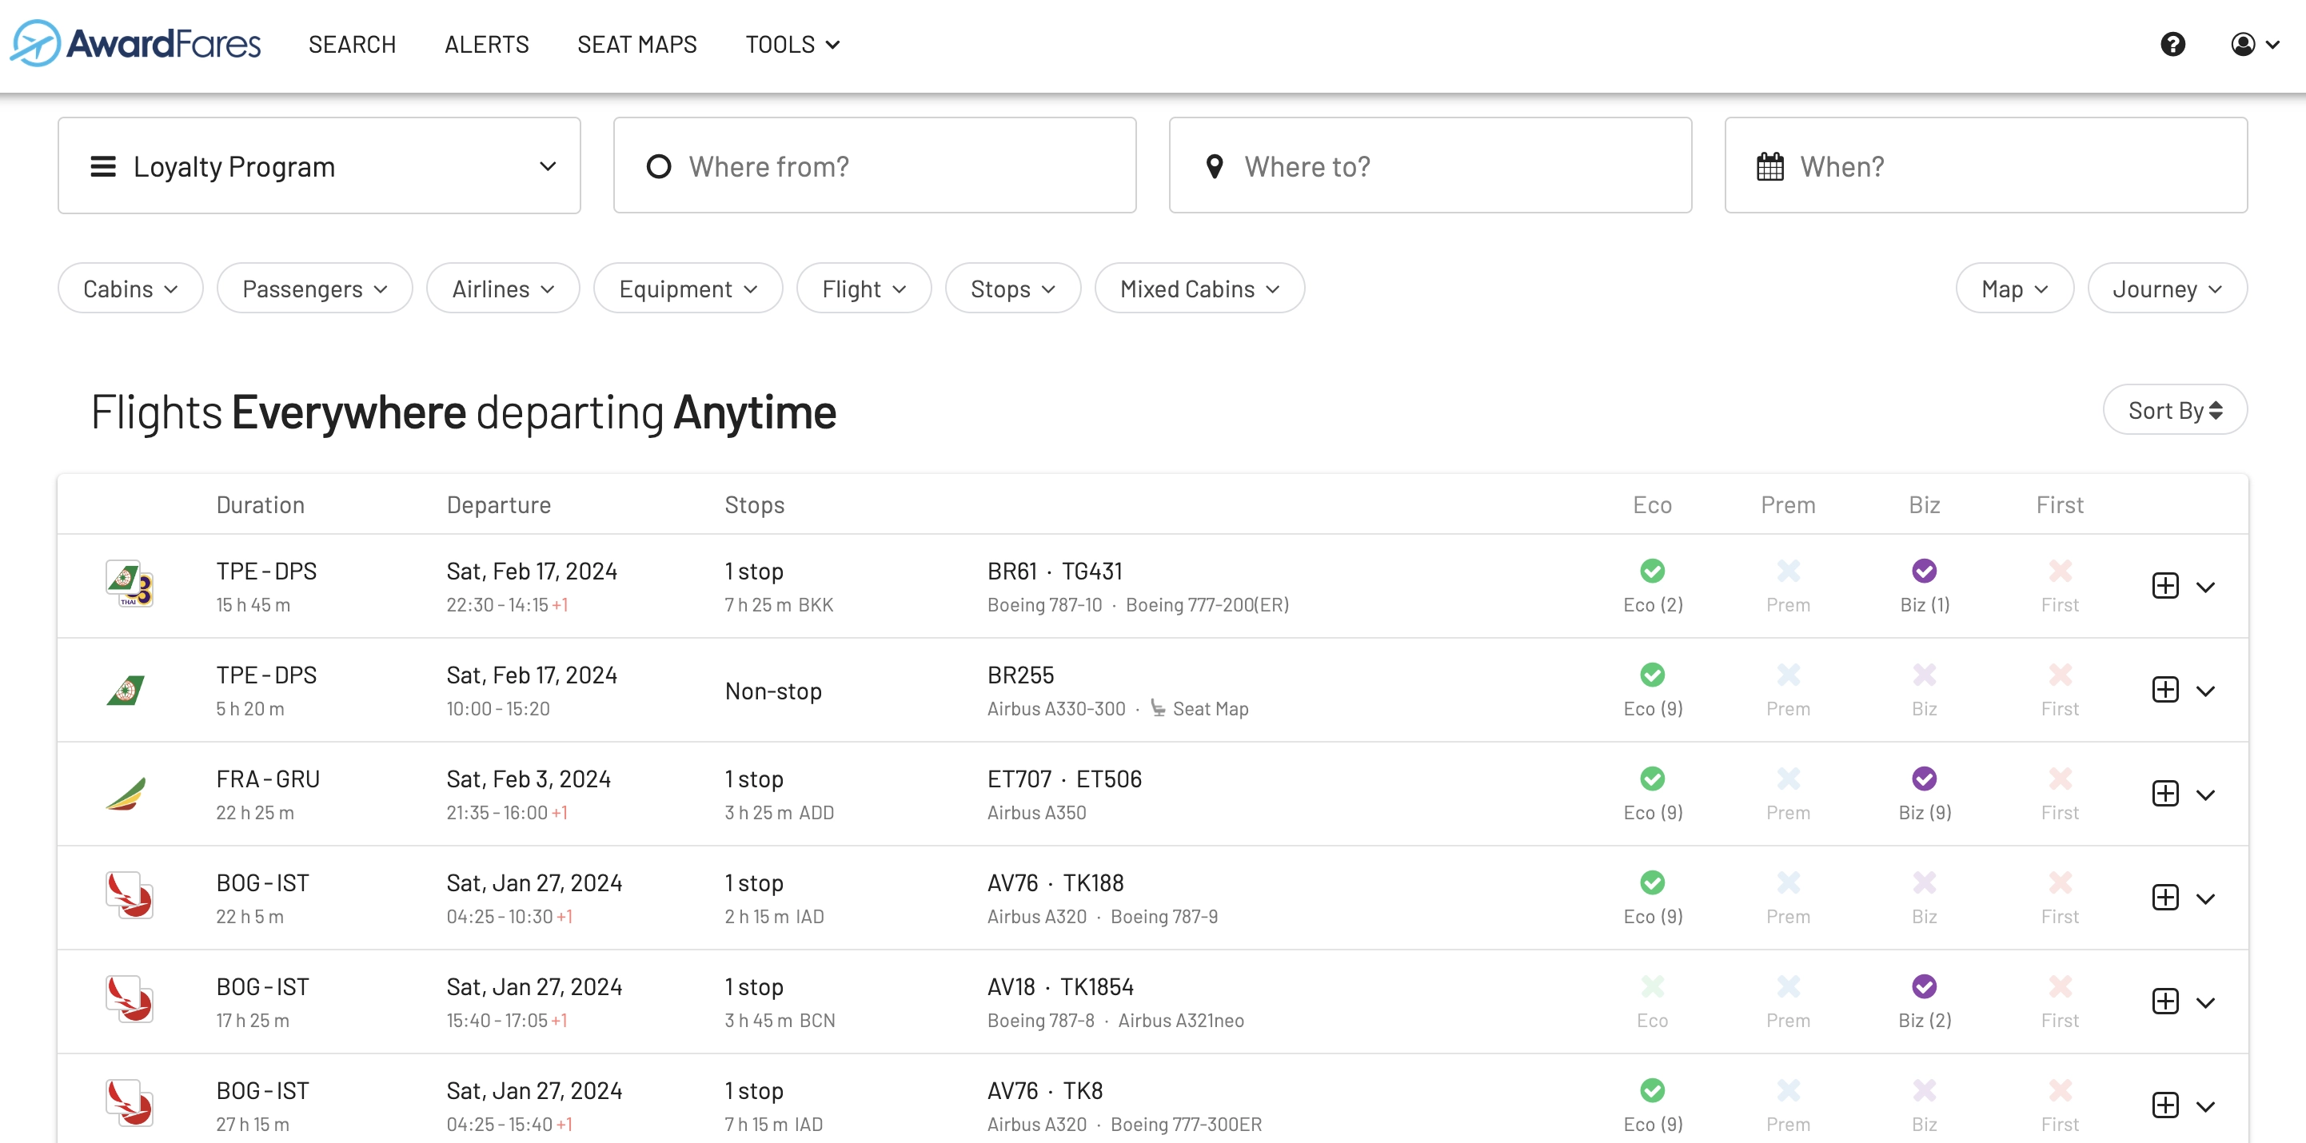Open the Equipment filter dropdown

pos(688,289)
